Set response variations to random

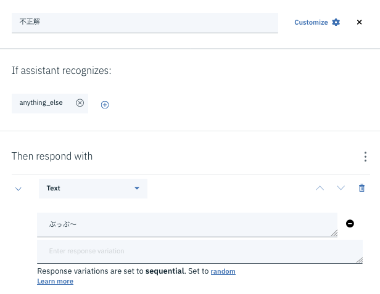tap(223, 271)
